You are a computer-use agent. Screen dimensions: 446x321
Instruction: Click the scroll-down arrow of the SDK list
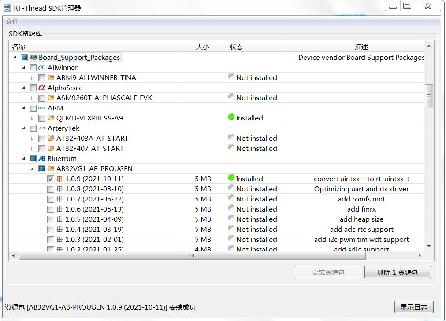pyautogui.click(x=429, y=246)
